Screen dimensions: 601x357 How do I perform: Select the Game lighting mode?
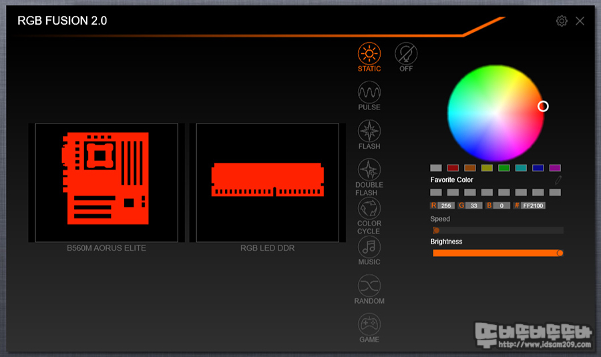(369, 328)
